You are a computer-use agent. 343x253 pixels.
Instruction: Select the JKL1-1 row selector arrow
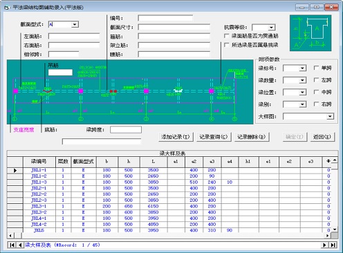click(x=15, y=171)
